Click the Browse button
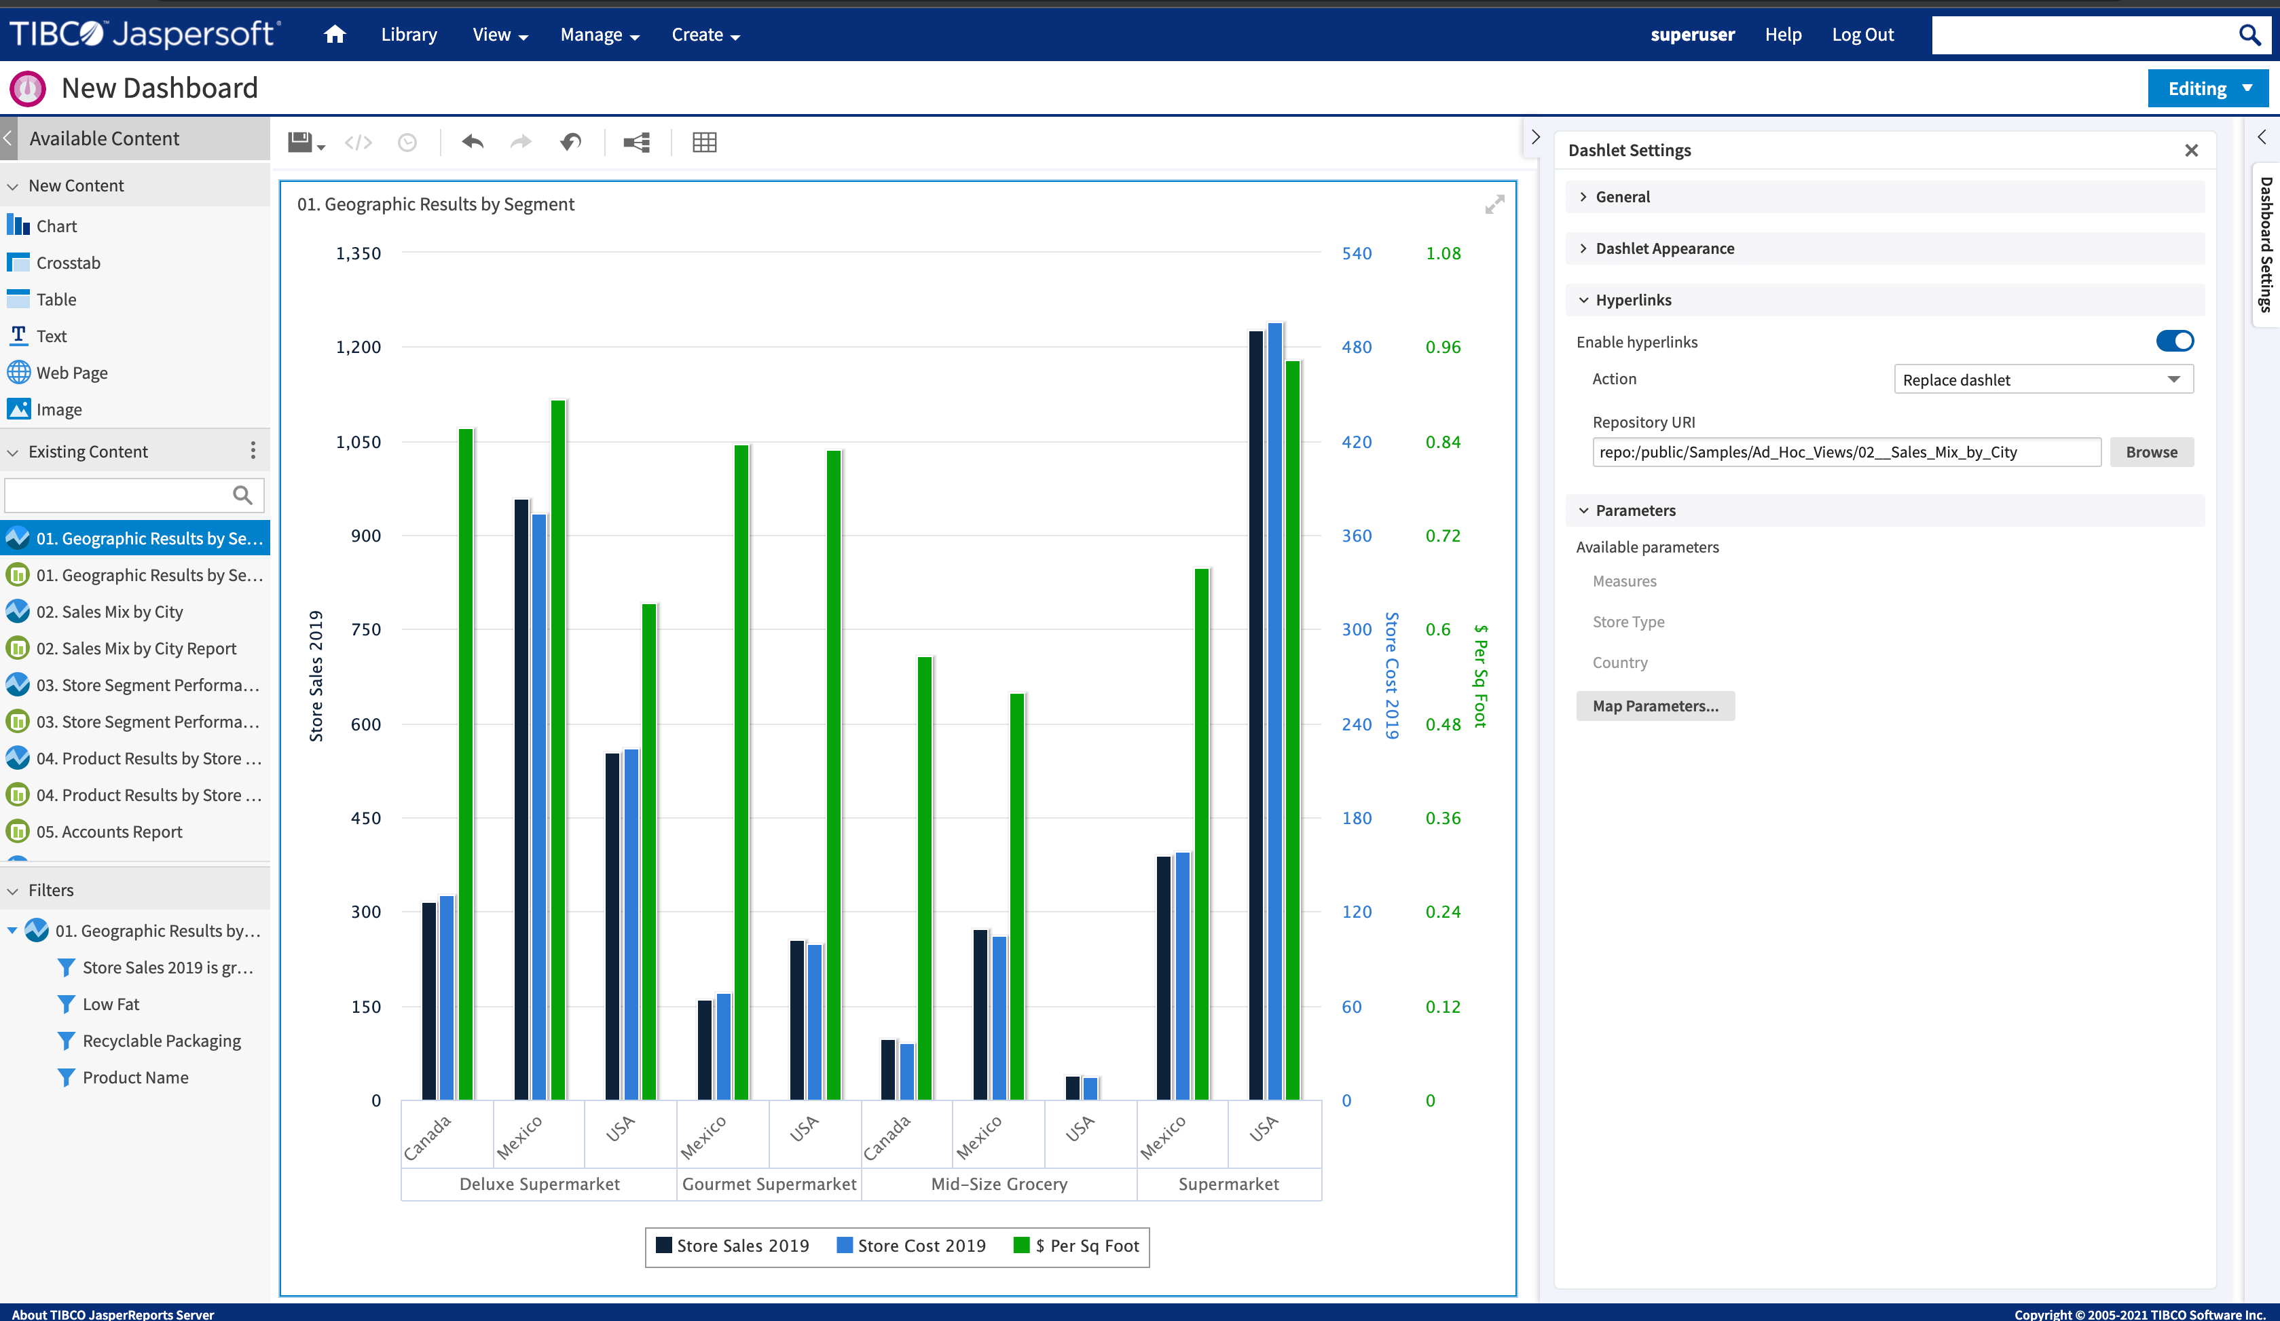The image size is (2280, 1321). 2152,451
